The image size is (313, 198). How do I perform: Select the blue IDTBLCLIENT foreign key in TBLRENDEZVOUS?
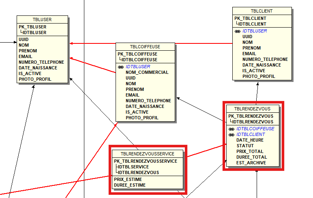[x=250, y=134]
